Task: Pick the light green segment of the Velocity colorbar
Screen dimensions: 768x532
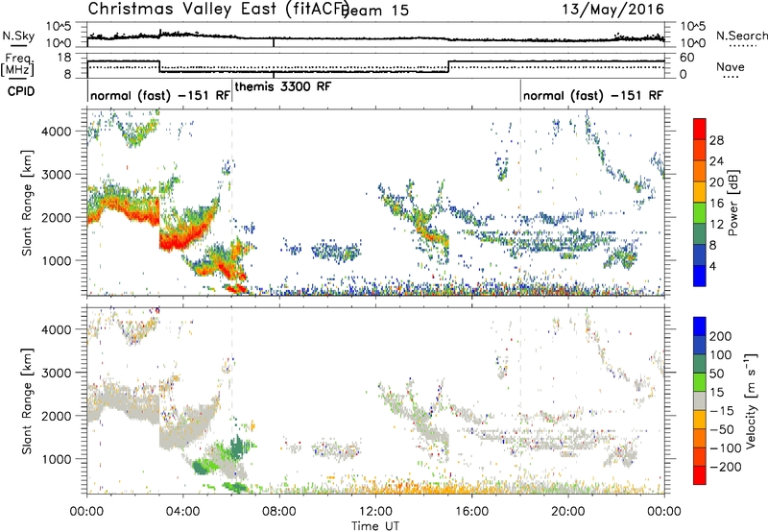Action: click(x=700, y=382)
